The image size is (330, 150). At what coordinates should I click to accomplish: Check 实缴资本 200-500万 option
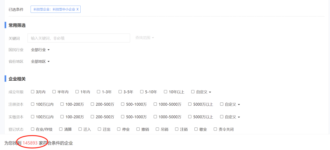coord(92,117)
